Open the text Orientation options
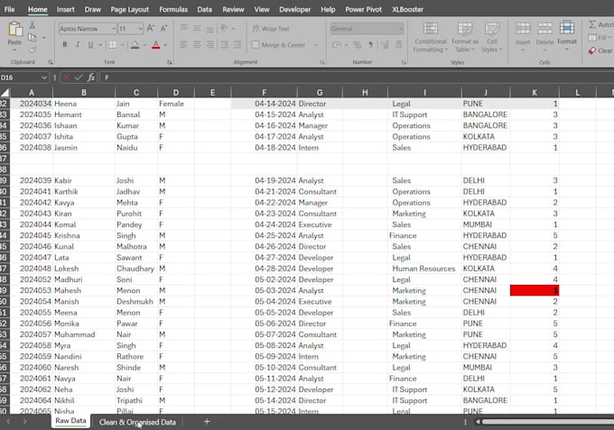Viewport: 614px width, 430px height. pos(224,28)
